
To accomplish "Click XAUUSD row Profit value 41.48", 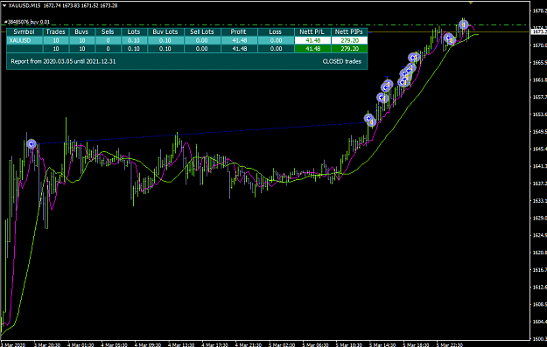I will (239, 40).
